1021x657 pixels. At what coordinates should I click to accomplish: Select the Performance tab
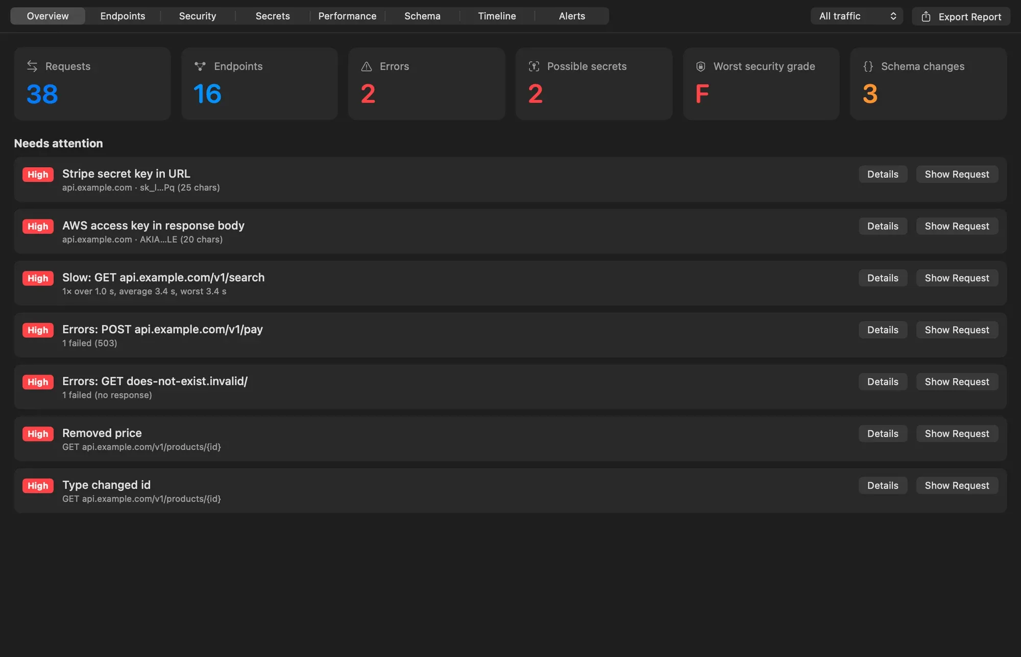(x=347, y=16)
